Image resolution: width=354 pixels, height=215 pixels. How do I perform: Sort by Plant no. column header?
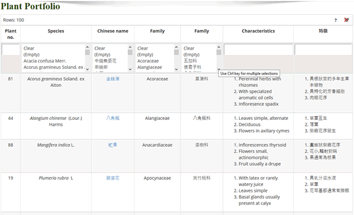pos(11,34)
